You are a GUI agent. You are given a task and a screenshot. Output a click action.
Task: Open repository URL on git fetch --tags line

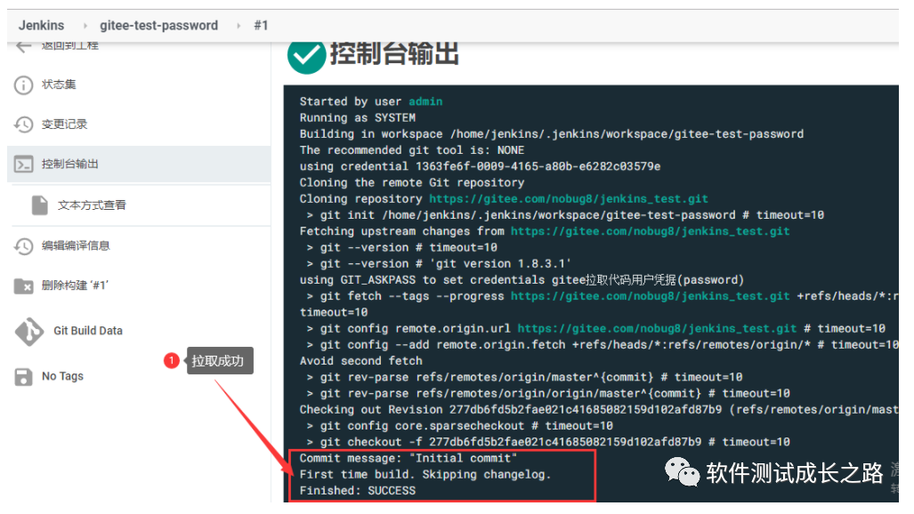tap(650, 296)
